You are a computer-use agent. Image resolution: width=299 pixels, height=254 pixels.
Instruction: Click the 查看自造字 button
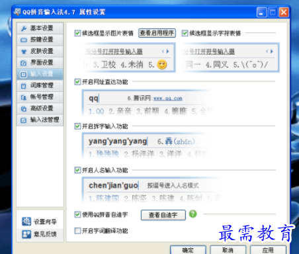pos(163,215)
